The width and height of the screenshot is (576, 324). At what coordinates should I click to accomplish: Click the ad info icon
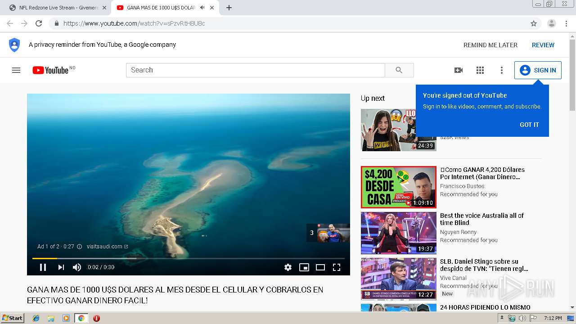pyautogui.click(x=80, y=247)
